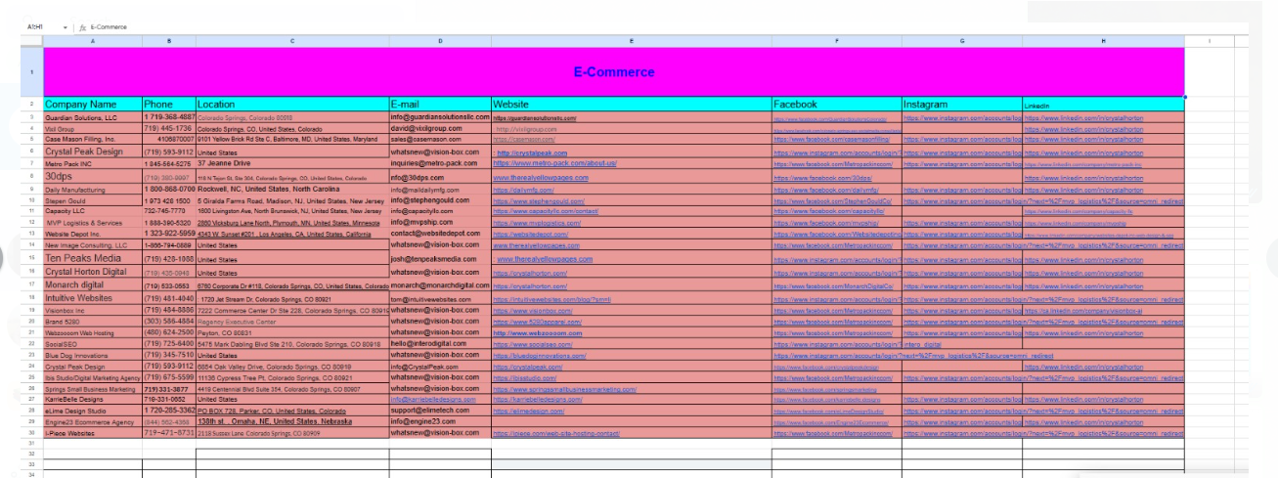Image resolution: width=1278 pixels, height=478 pixels.
Task: Select the Instagram header cell
Action: click(x=962, y=104)
